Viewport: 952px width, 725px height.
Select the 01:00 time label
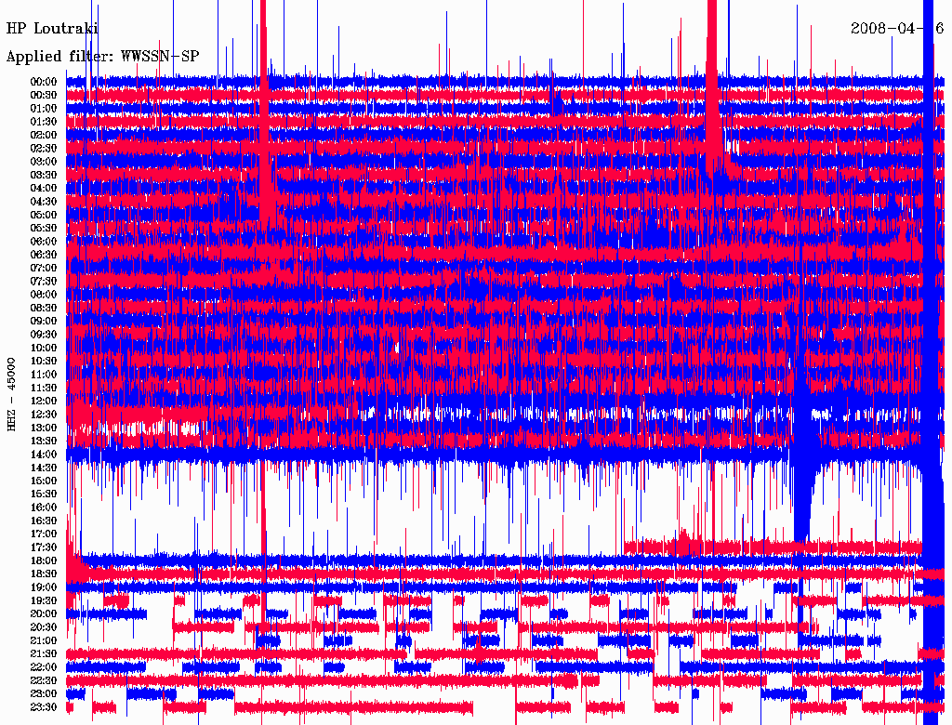pos(44,108)
